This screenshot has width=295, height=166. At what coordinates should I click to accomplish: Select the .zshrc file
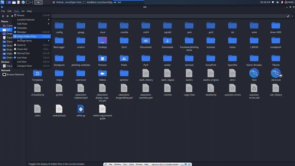tap(37, 111)
